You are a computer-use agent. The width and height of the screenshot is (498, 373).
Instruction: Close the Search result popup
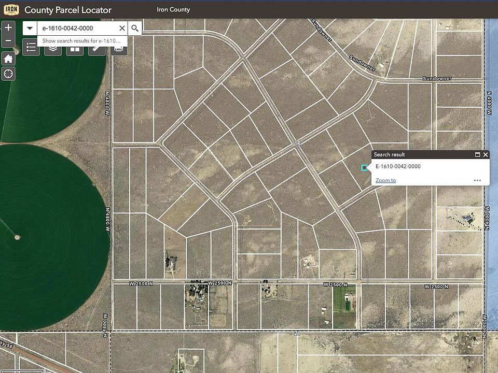pyautogui.click(x=486, y=154)
